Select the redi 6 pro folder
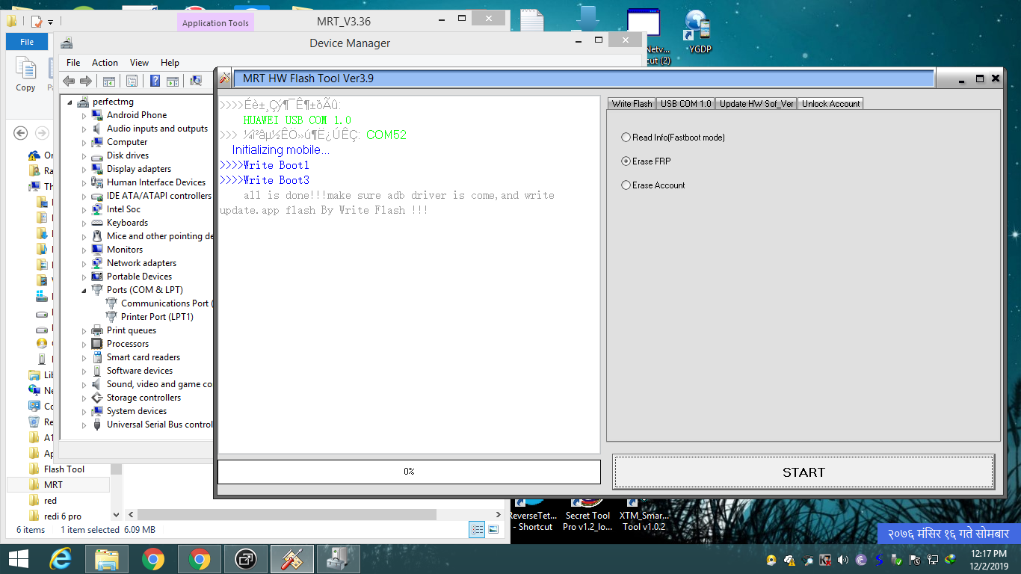The width and height of the screenshot is (1021, 574). pos(63,516)
